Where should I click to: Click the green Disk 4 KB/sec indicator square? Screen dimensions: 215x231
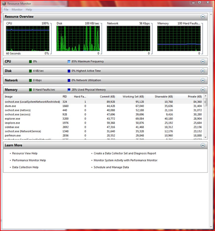(x=30, y=71)
